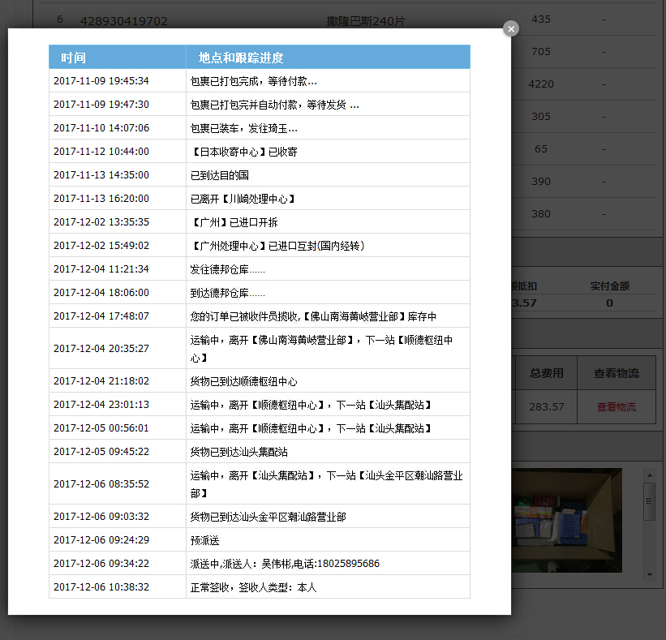Select the row 货物已到达顺德枢纽中心
Viewport: 666px width, 640px height.
pos(328,381)
